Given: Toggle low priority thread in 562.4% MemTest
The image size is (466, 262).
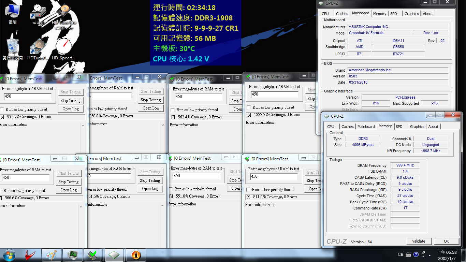Looking at the screenshot, I should [172, 110].
